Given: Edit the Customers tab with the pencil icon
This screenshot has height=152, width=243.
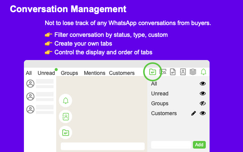Looking at the screenshot, I should point(194,113).
